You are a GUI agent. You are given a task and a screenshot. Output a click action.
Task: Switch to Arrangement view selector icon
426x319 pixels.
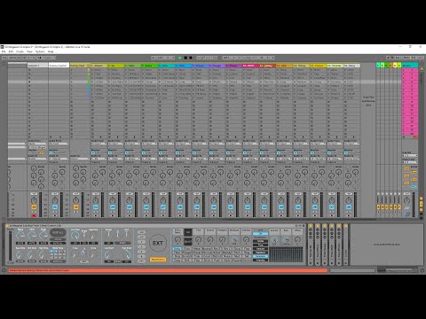[x=421, y=64]
